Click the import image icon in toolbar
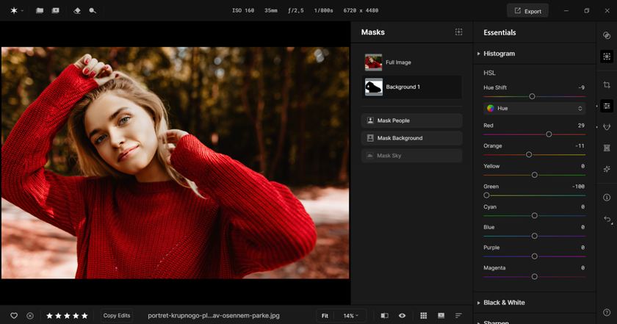The height and width of the screenshot is (324, 617). point(56,10)
